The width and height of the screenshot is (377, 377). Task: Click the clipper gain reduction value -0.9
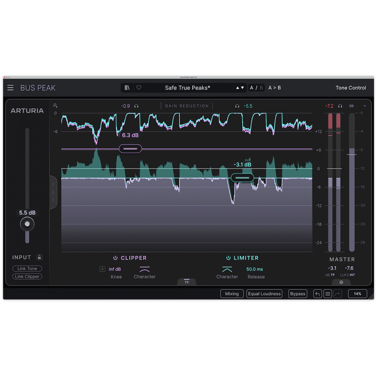point(125,106)
